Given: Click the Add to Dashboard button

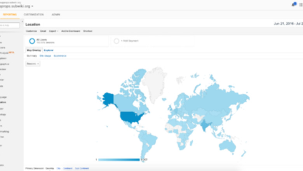Looking at the screenshot, I should [x=70, y=31].
